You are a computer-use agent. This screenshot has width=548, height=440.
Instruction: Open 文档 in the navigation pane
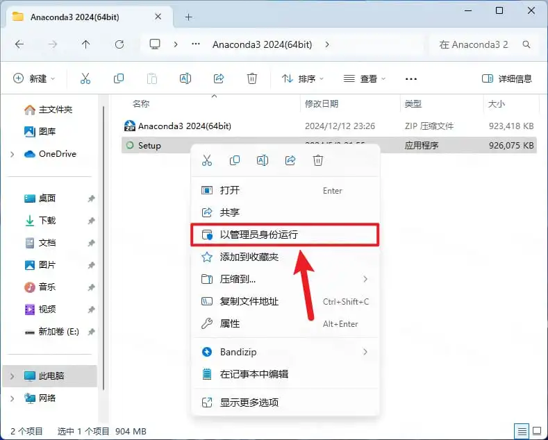(x=40, y=243)
